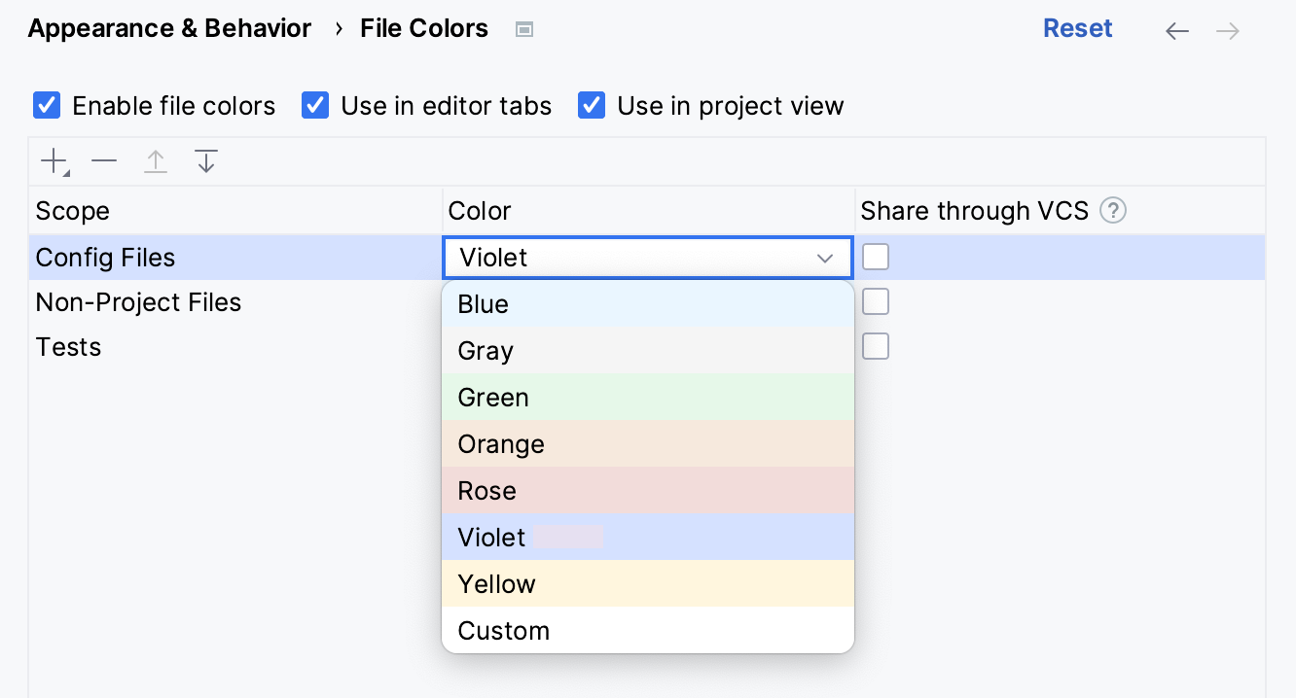Viewport: 1296px width, 698px height.
Task: Select the Rose color entry
Action: point(647,491)
